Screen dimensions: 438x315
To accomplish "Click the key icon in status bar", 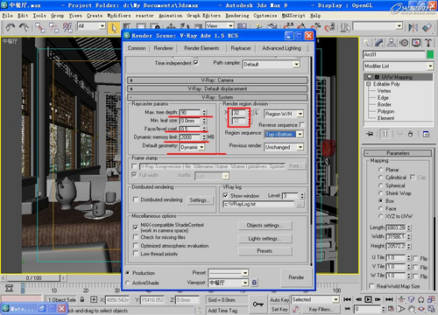I will click(258, 304).
